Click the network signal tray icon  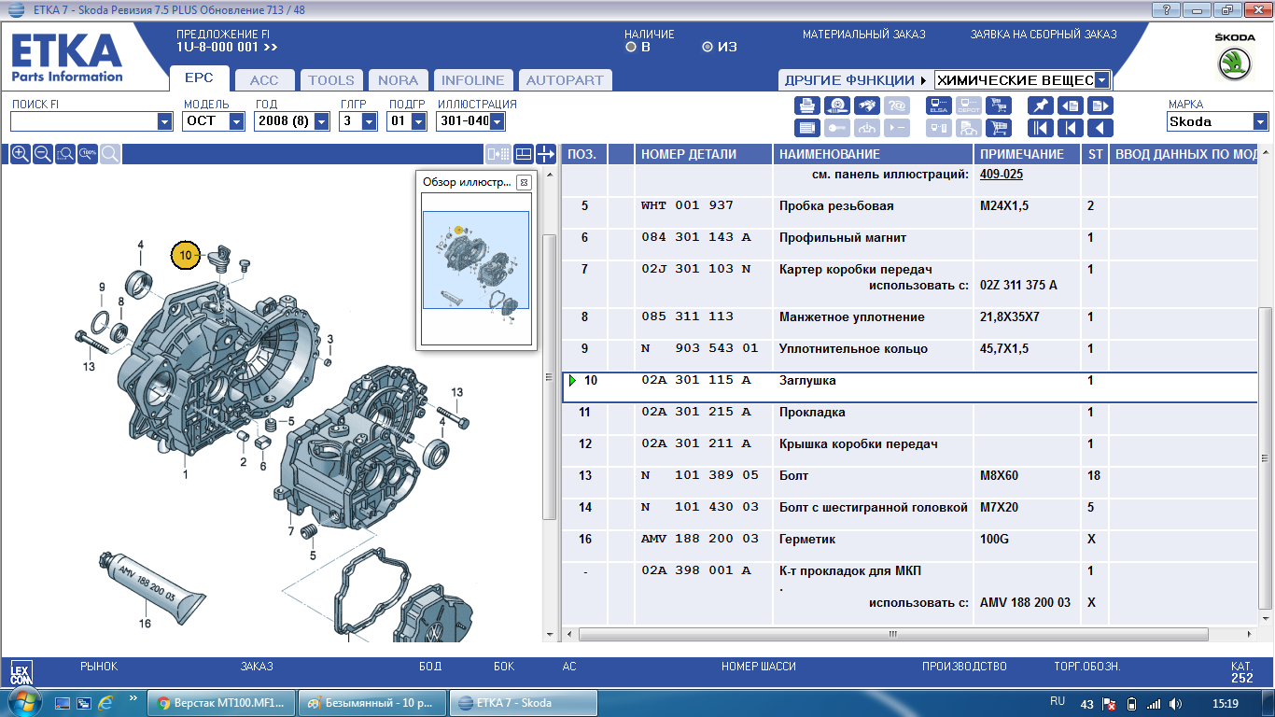click(x=1154, y=704)
